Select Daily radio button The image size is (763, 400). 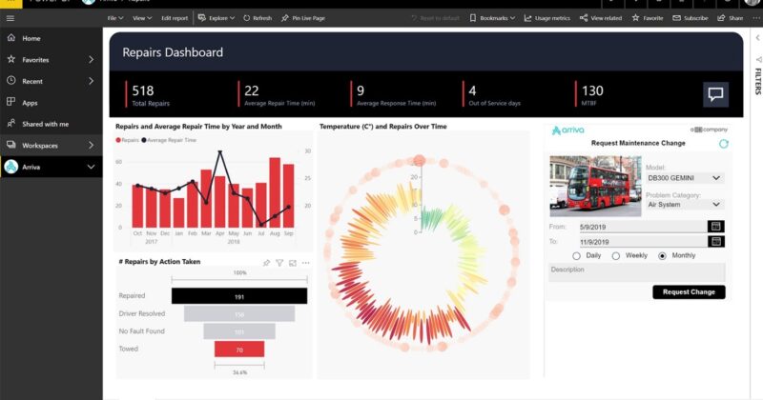tap(577, 255)
